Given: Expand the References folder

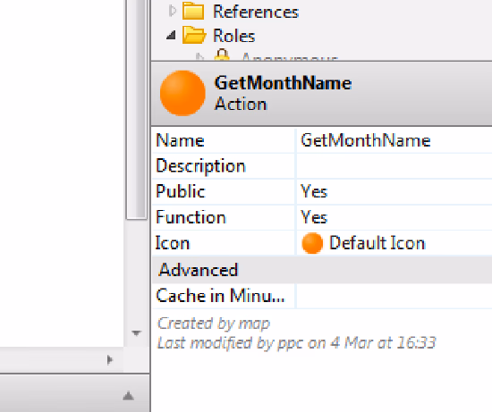Looking at the screenshot, I should tap(172, 11).
